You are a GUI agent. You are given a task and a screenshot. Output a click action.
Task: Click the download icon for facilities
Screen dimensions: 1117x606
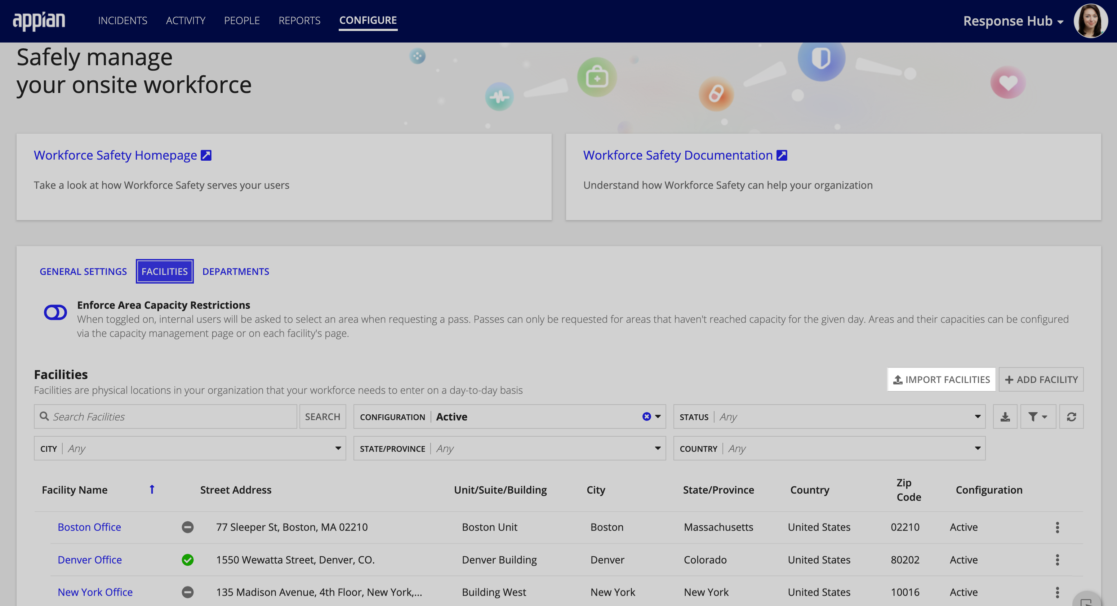point(1005,416)
